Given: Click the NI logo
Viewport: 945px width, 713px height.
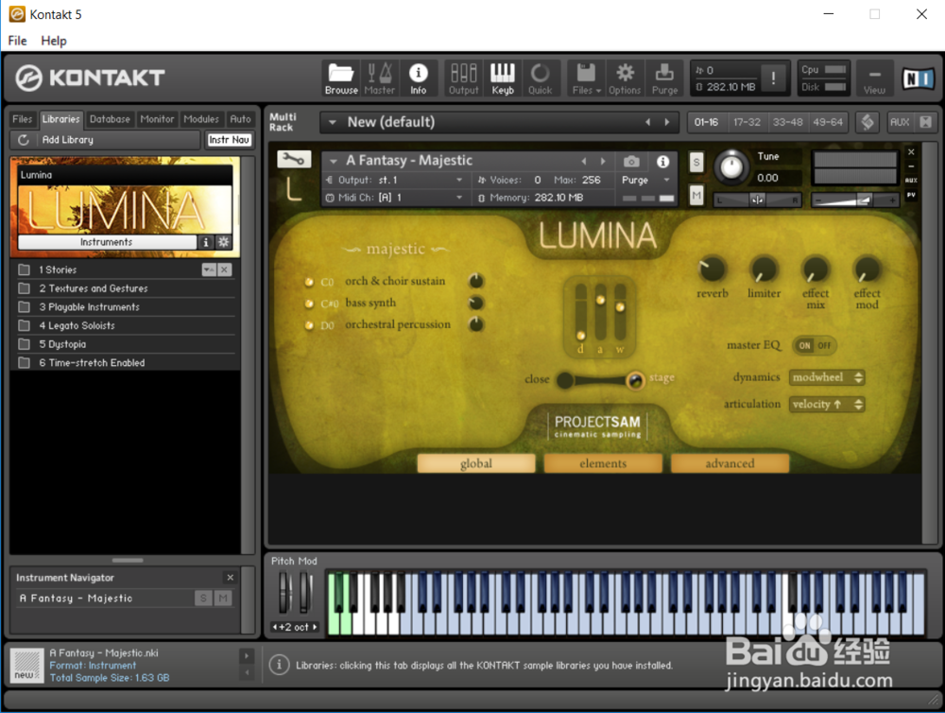Looking at the screenshot, I should click(918, 78).
